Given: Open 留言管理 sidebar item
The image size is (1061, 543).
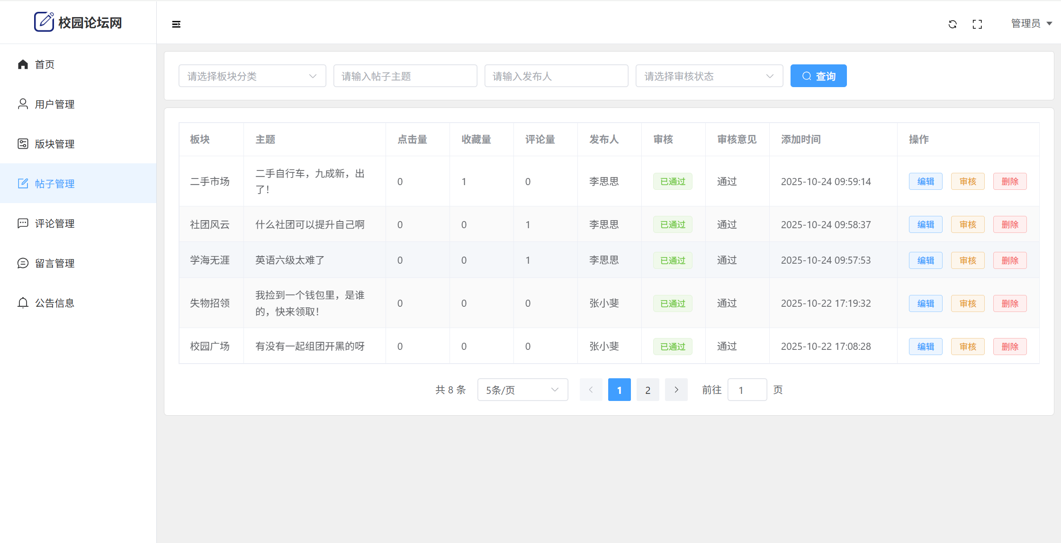Looking at the screenshot, I should click(54, 263).
